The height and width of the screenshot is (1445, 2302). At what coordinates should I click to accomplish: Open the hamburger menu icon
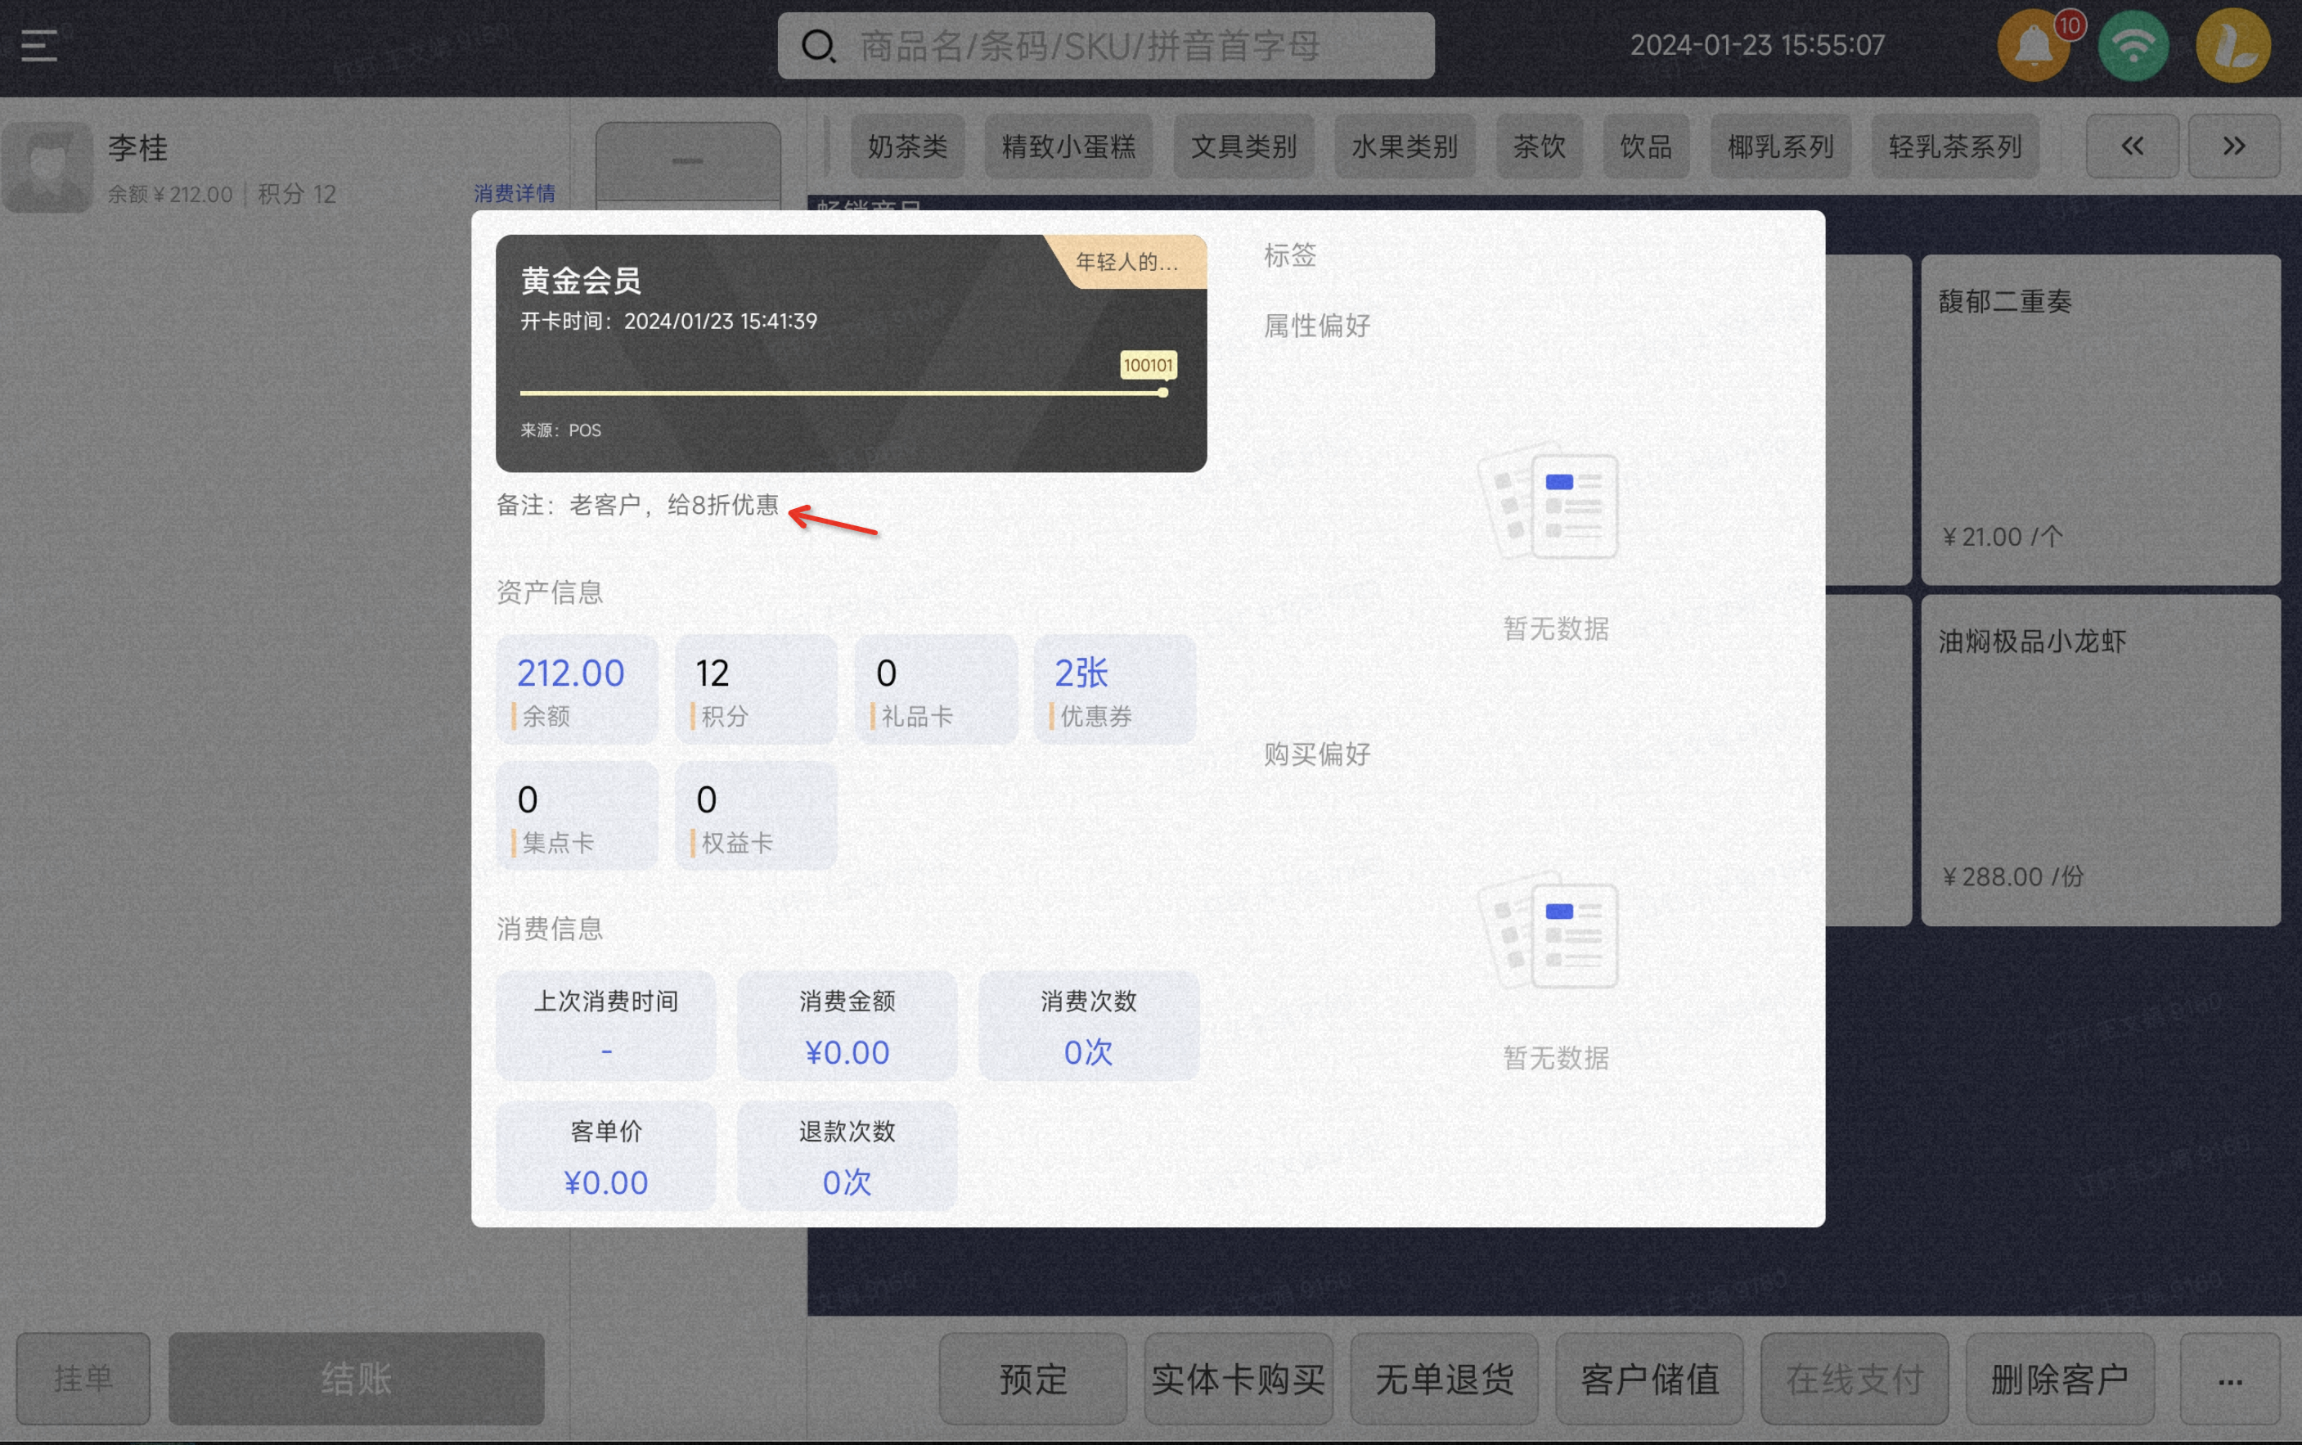(x=39, y=46)
